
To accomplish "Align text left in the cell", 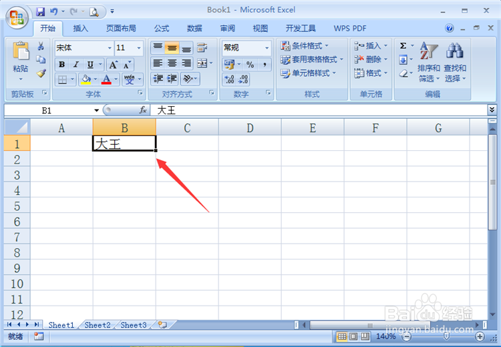I will (158, 63).
